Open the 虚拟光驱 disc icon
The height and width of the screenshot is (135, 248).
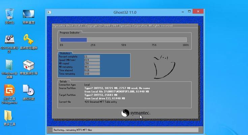pos(29,92)
